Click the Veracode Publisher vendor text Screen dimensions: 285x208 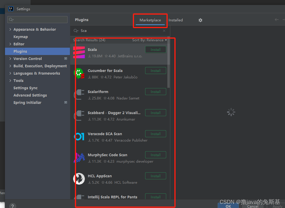click(x=131, y=140)
